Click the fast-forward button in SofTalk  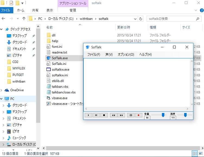tap(121, 115)
